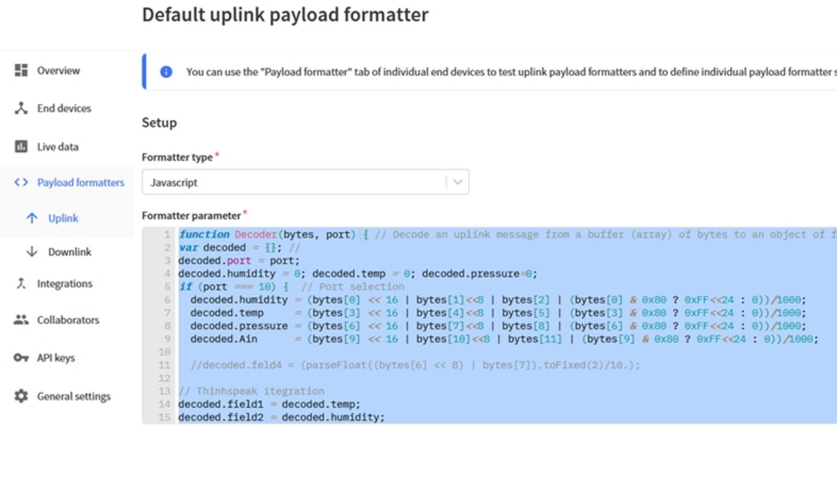This screenshot has height=477, width=837.
Task: Click the Collaborators people icon
Action: pyautogui.click(x=21, y=320)
